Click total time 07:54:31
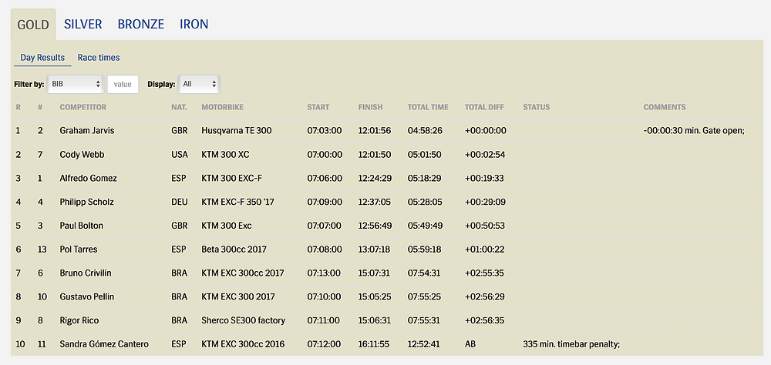Image resolution: width=771 pixels, height=365 pixels. tap(424, 273)
